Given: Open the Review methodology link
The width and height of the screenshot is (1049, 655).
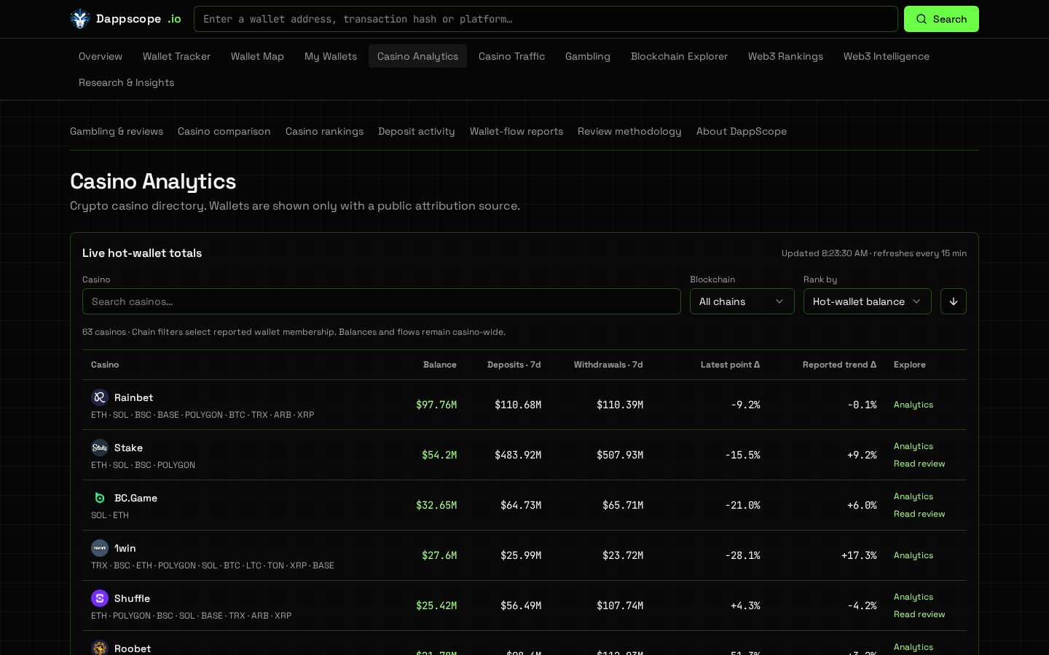Looking at the screenshot, I should pyautogui.click(x=629, y=131).
